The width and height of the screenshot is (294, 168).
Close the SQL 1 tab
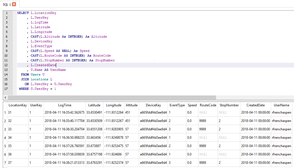(14, 4)
